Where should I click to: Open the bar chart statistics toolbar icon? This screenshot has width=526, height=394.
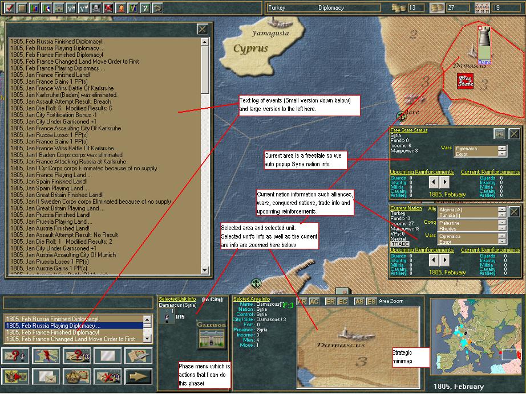34,8
